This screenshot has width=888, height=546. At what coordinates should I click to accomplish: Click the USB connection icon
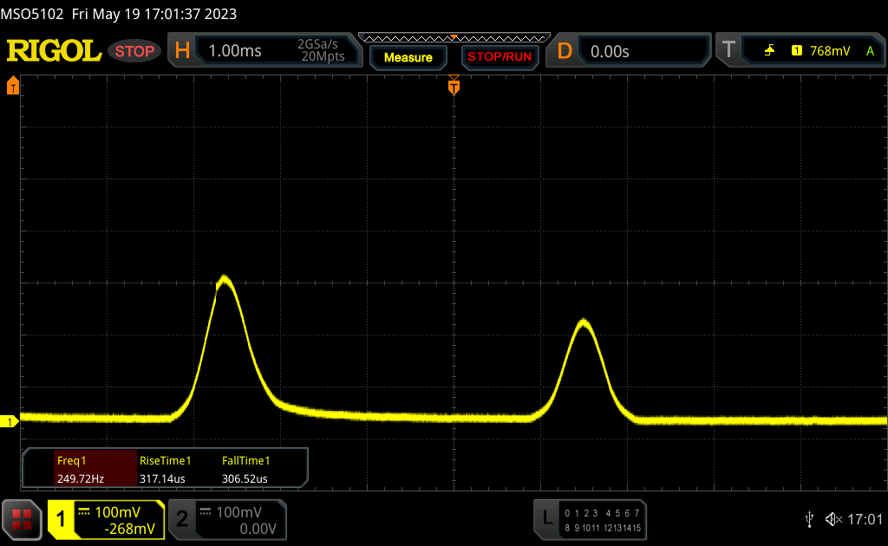(x=810, y=519)
